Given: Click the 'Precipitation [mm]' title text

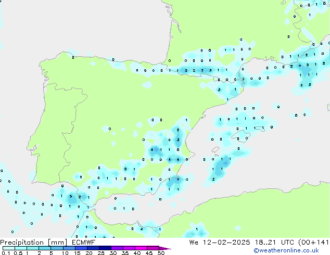Looking at the screenshot, I should coord(34,243).
